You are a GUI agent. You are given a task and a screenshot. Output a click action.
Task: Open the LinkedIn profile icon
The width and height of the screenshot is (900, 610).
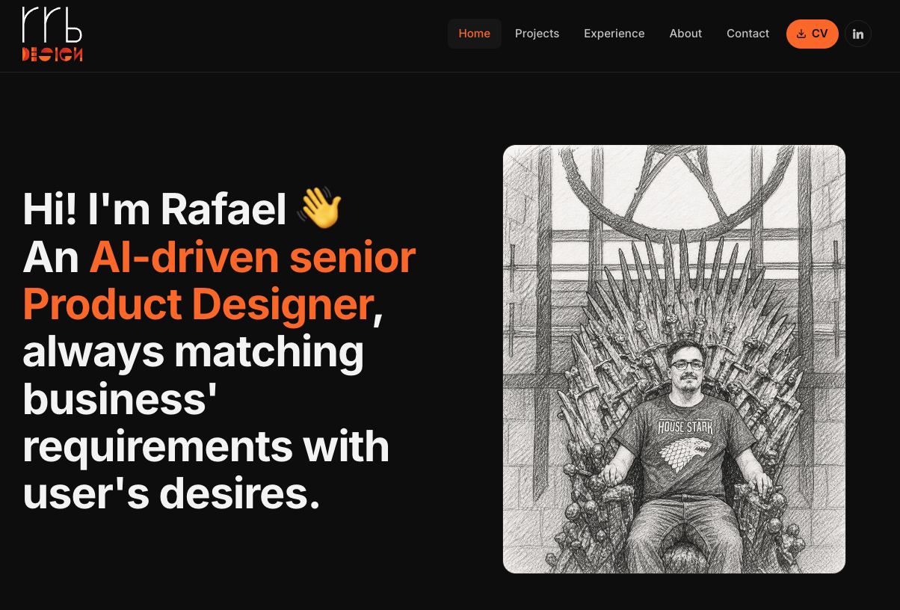(x=858, y=34)
